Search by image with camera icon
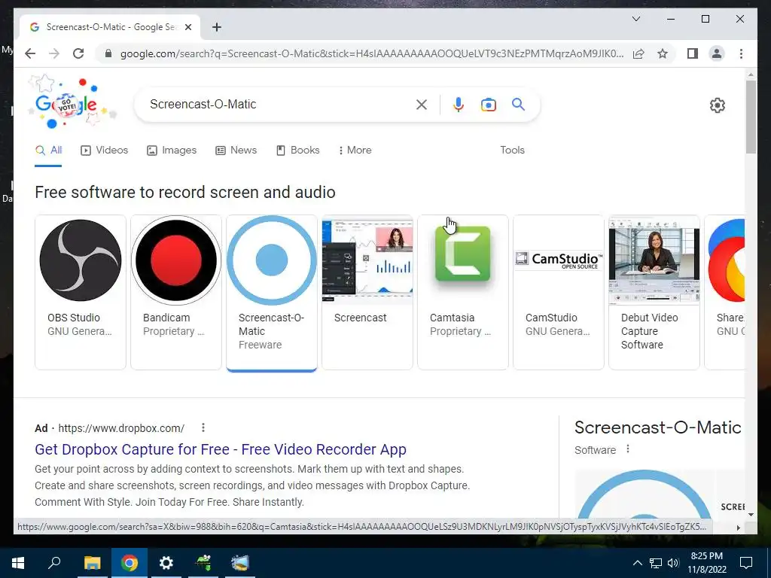 click(x=488, y=105)
